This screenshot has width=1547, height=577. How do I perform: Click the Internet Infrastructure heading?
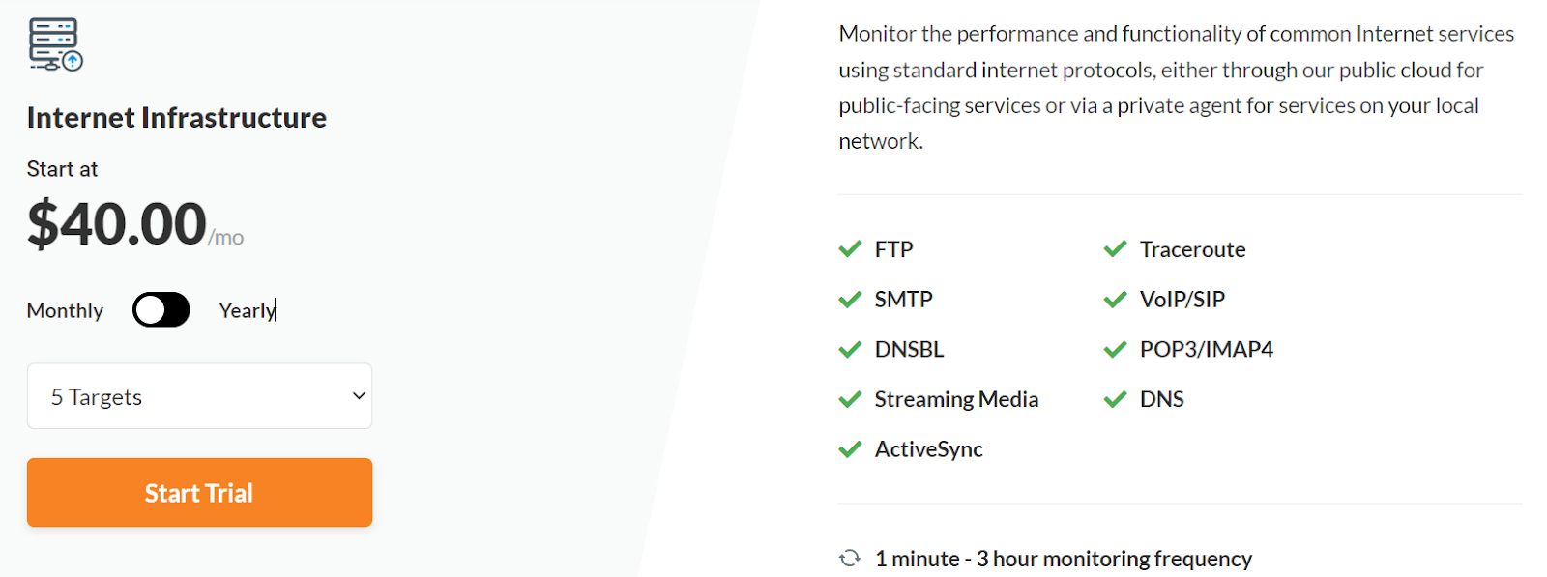[x=177, y=118]
